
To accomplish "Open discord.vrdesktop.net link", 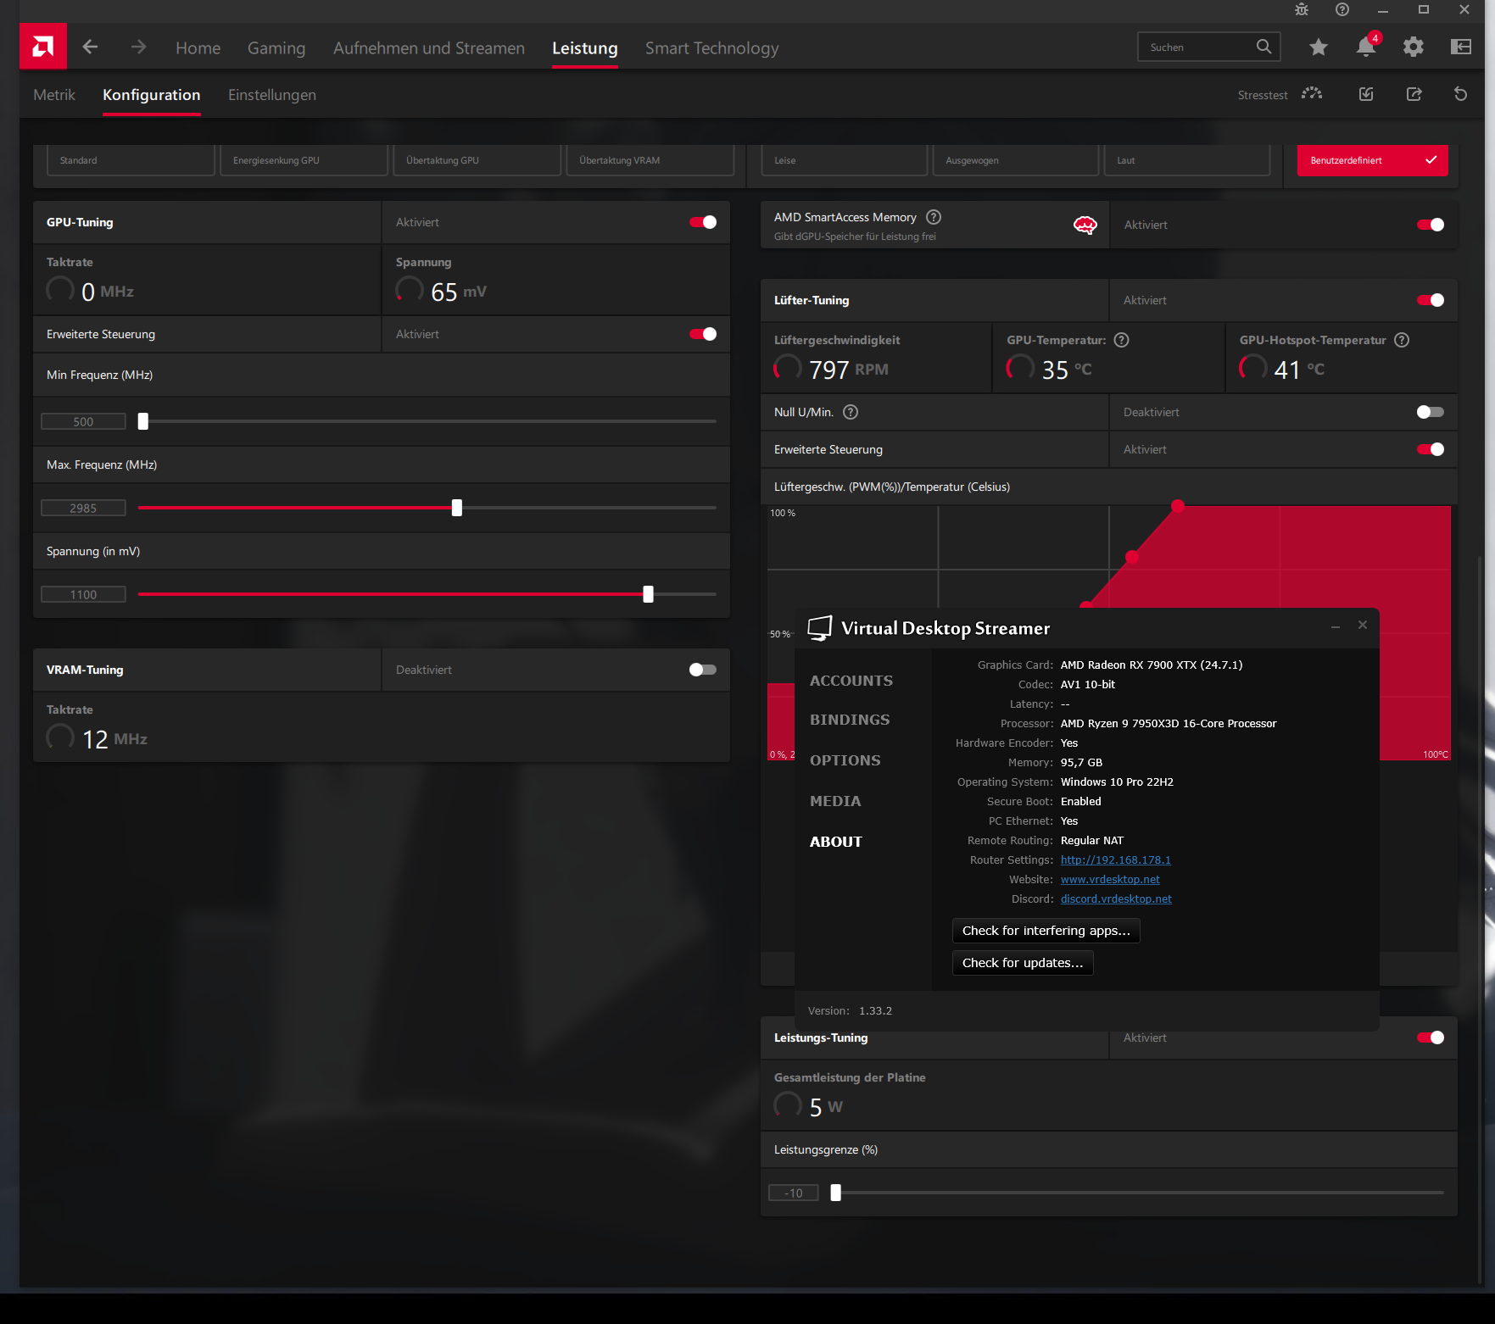I will point(1116,899).
